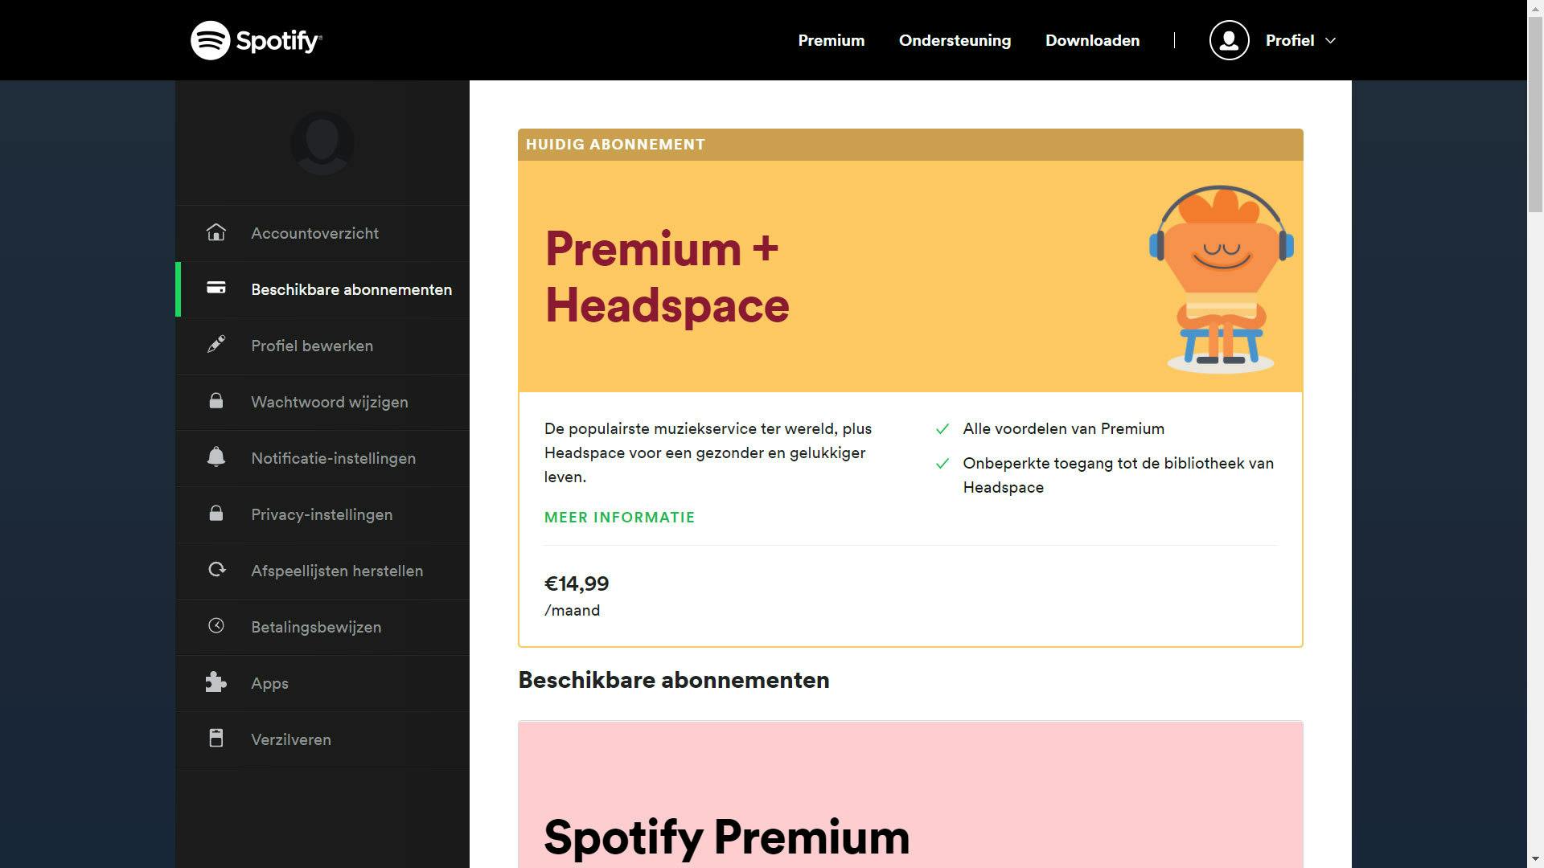This screenshot has height=868, width=1544.
Task: Click the house icon for Accountoverzicht
Action: (x=216, y=232)
